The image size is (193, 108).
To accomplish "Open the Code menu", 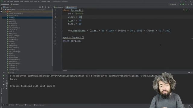I will [22, 1].
